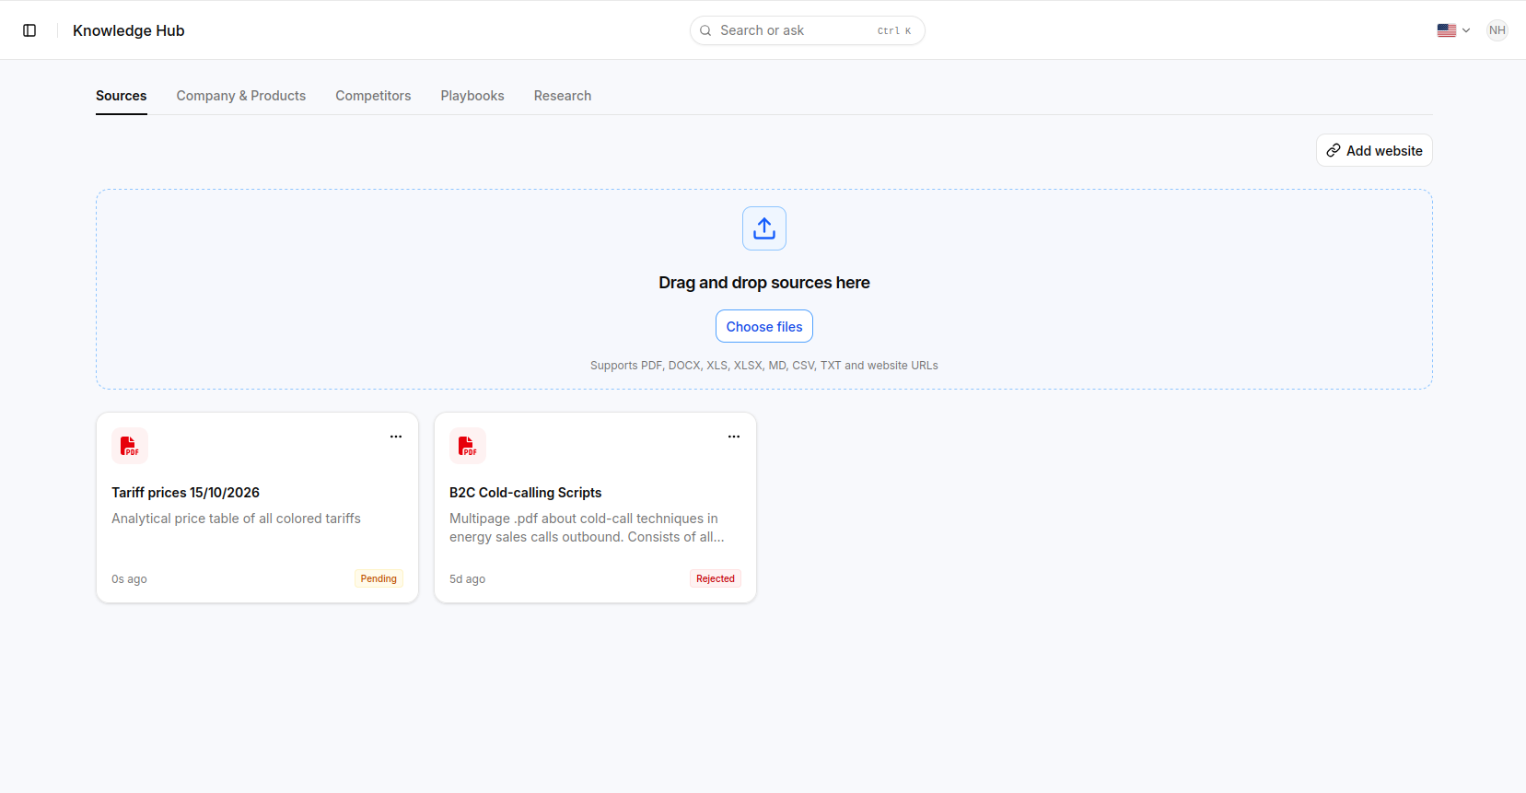Focus the Search or ask field

pyautogui.click(x=808, y=30)
